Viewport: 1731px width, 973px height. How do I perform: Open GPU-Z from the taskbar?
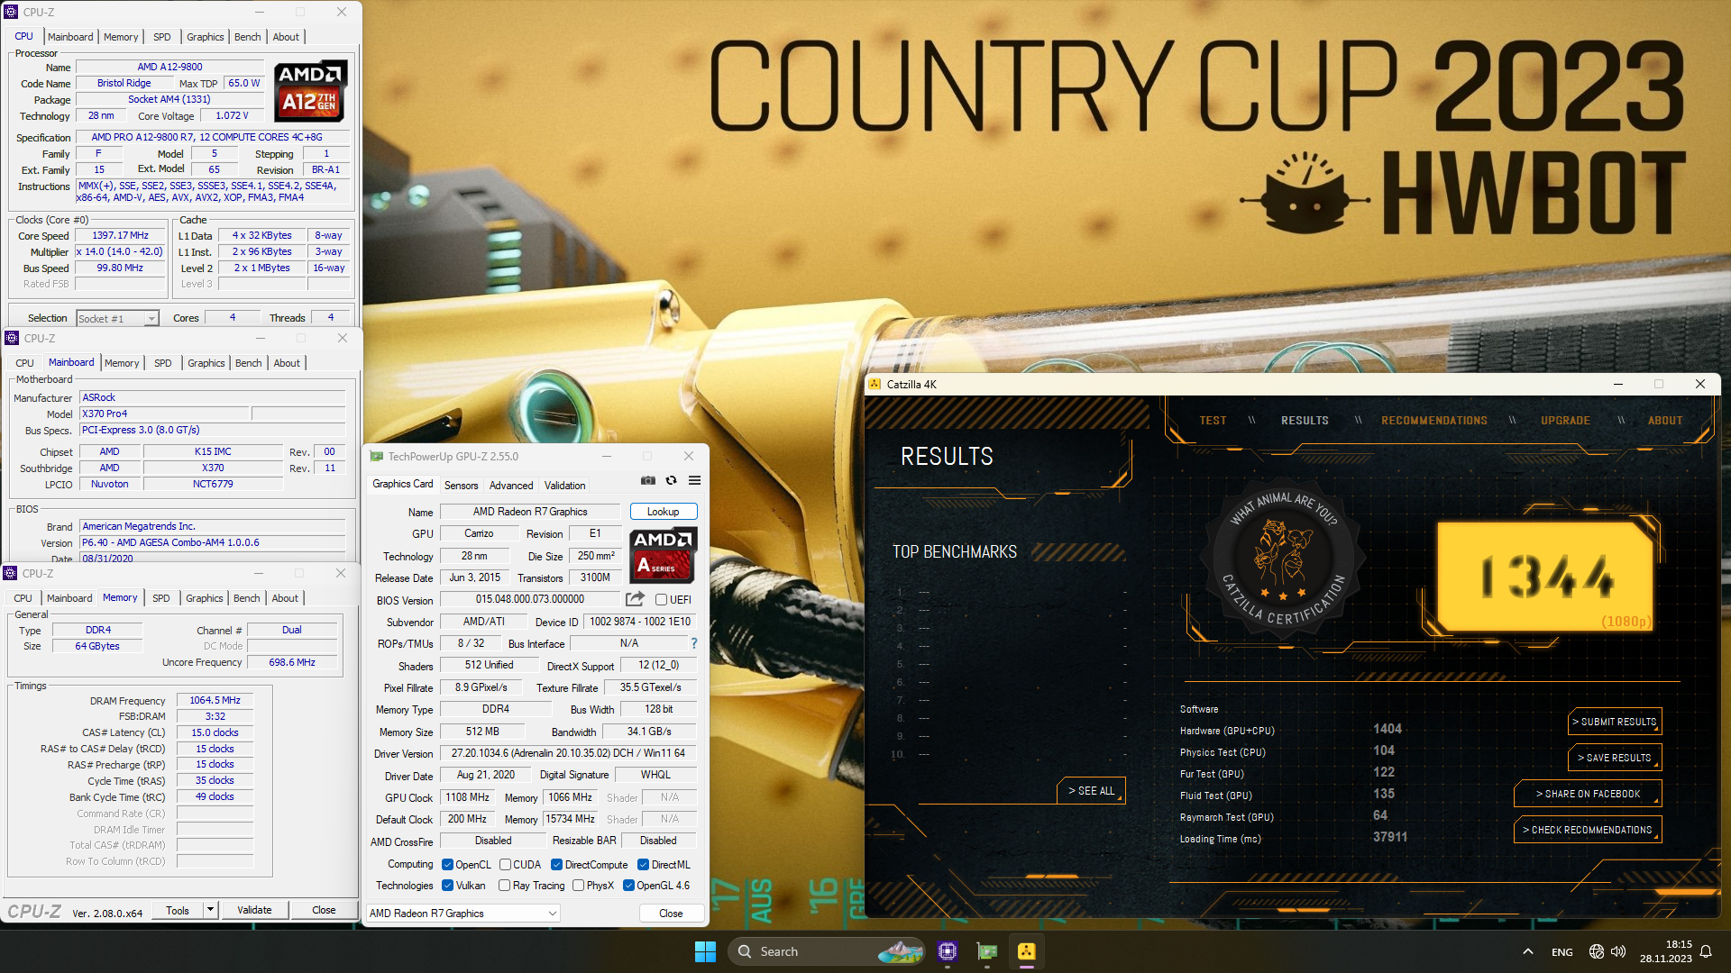click(987, 951)
